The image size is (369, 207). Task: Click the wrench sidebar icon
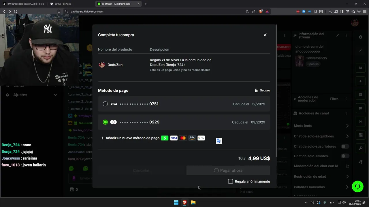(x=360, y=149)
